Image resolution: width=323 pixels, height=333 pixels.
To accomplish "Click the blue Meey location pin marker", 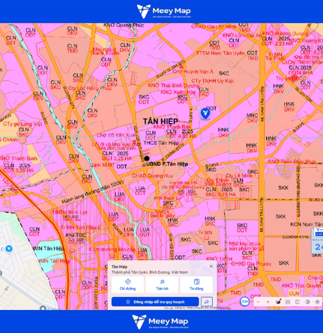I will pos(205,114).
